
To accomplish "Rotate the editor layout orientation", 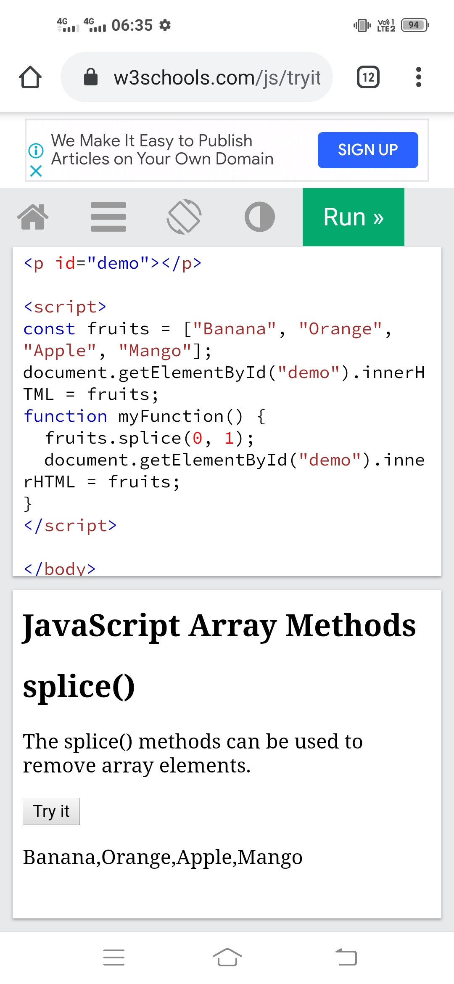I will 184,217.
